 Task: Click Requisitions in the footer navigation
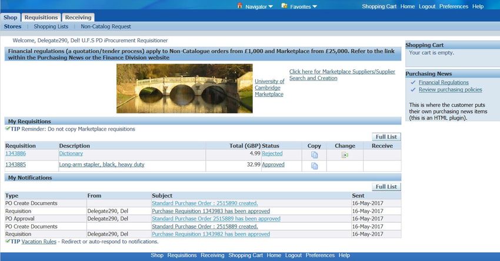point(182,255)
